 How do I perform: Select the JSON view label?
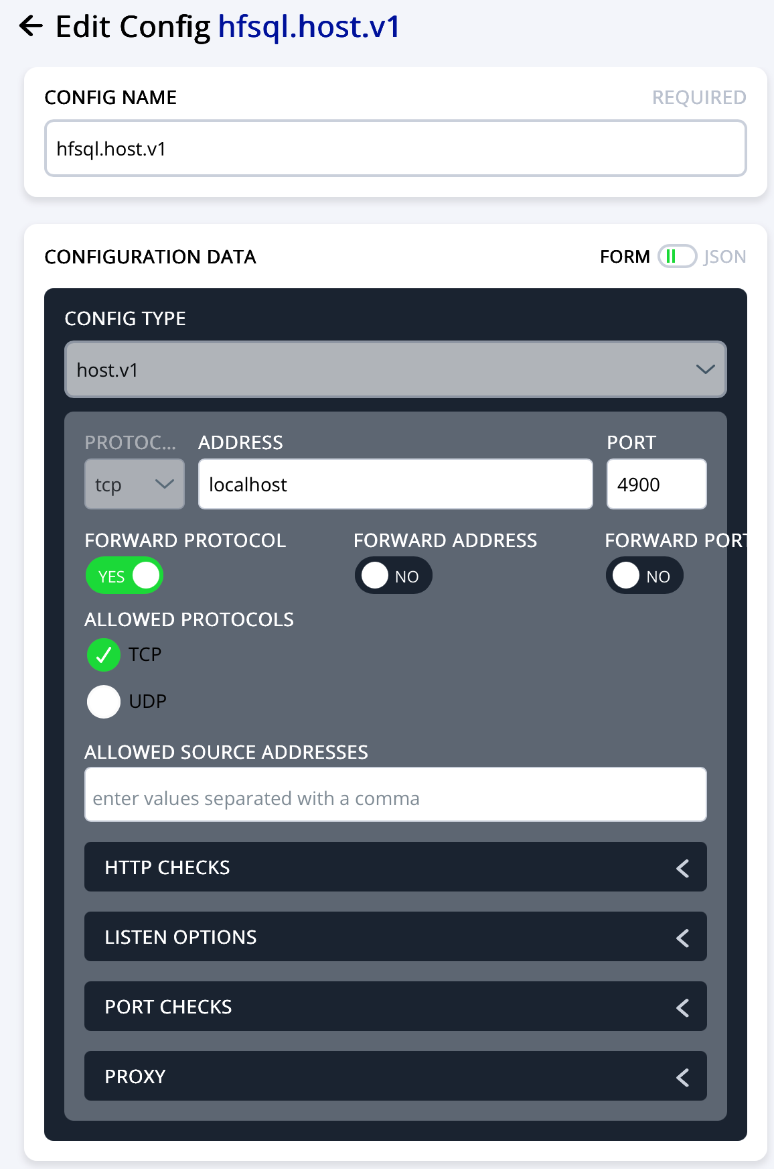pos(725,257)
